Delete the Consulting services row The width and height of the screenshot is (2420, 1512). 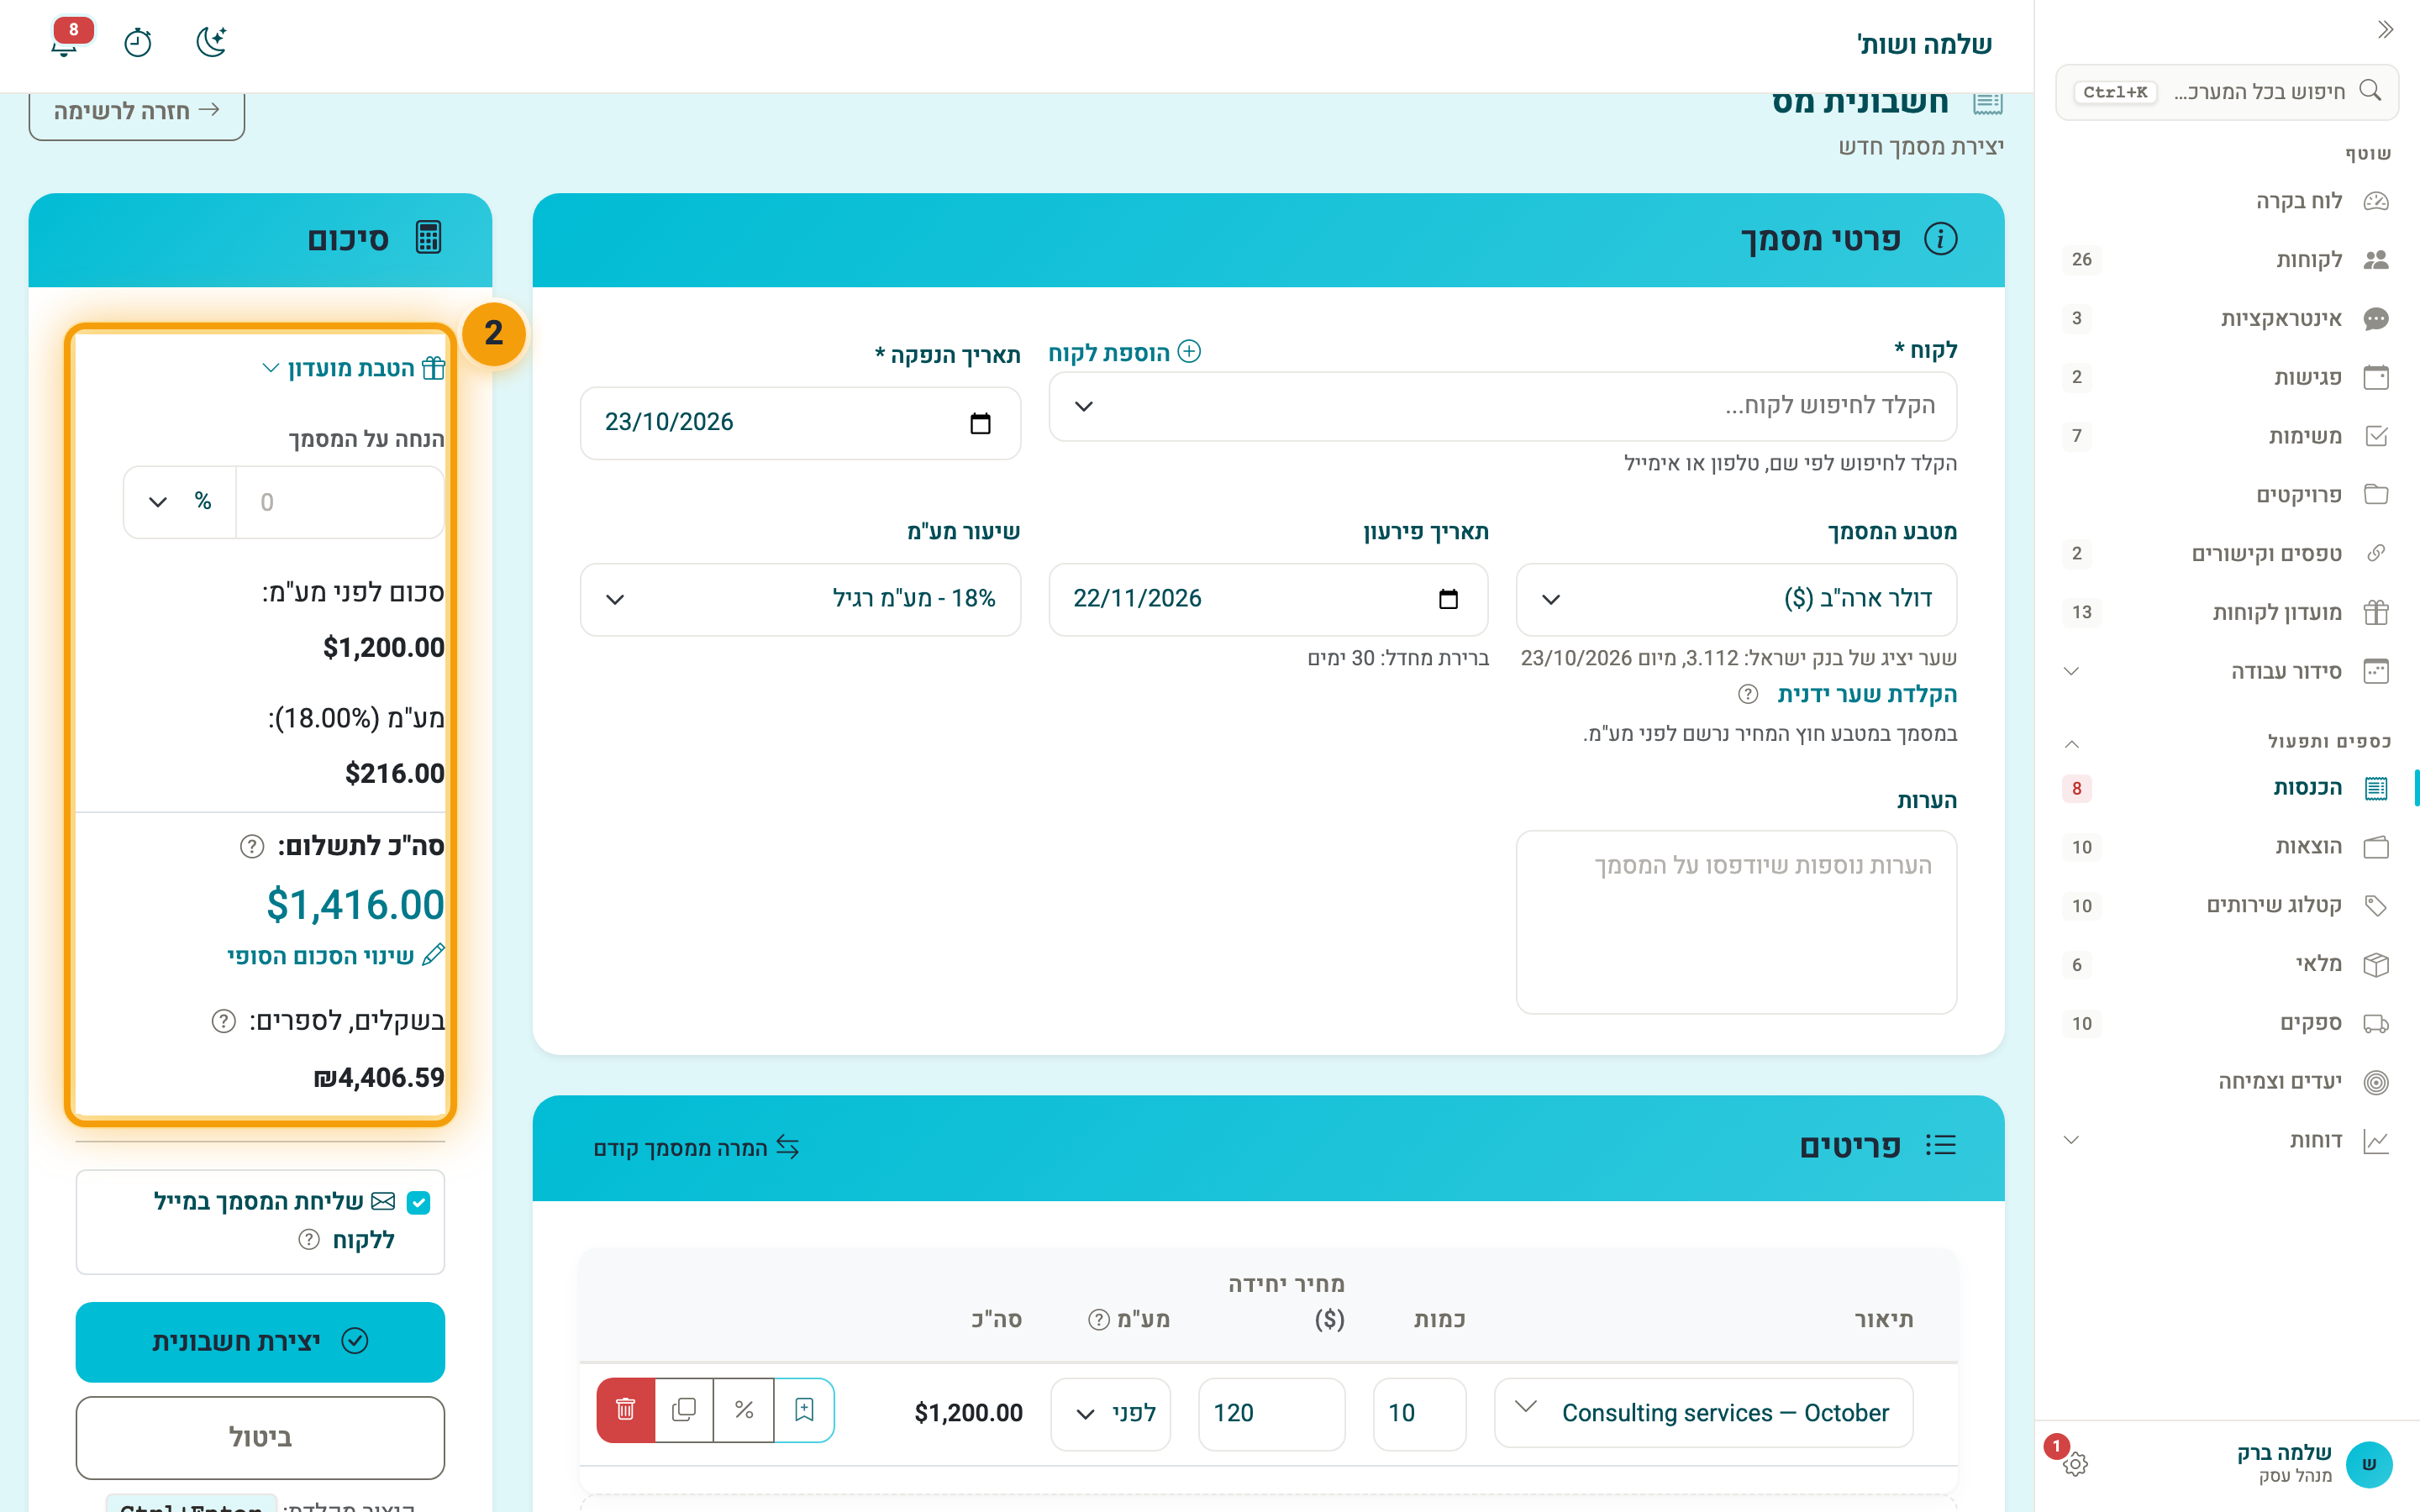coord(626,1410)
